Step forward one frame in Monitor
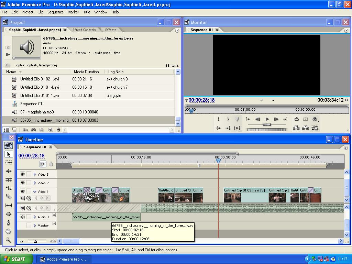352x264 pixels. pos(276,119)
